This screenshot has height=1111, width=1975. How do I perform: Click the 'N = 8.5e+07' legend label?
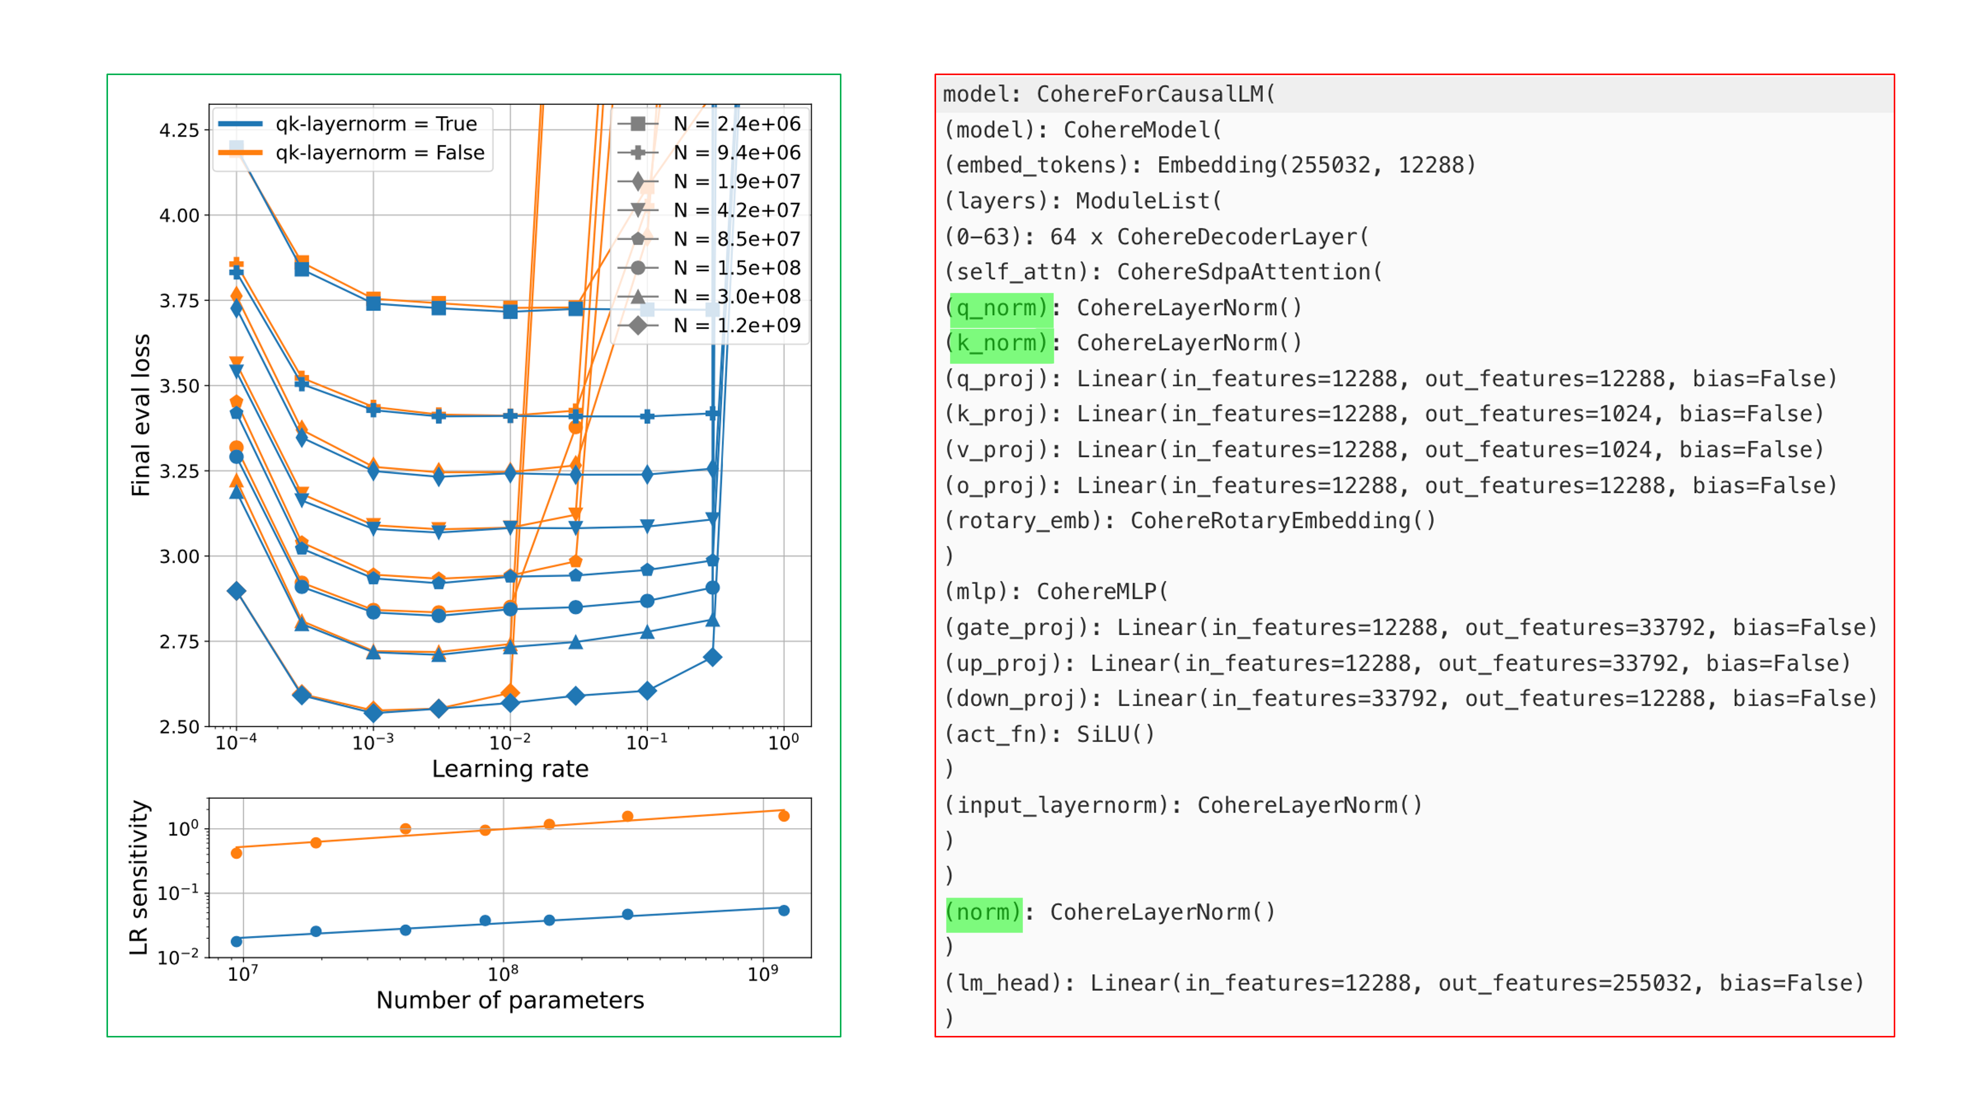pyautogui.click(x=737, y=239)
